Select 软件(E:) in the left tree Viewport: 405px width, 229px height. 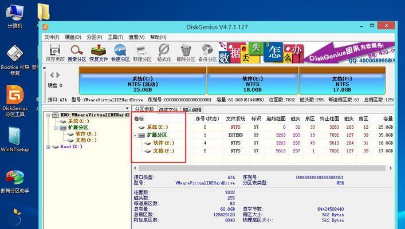click(x=86, y=134)
